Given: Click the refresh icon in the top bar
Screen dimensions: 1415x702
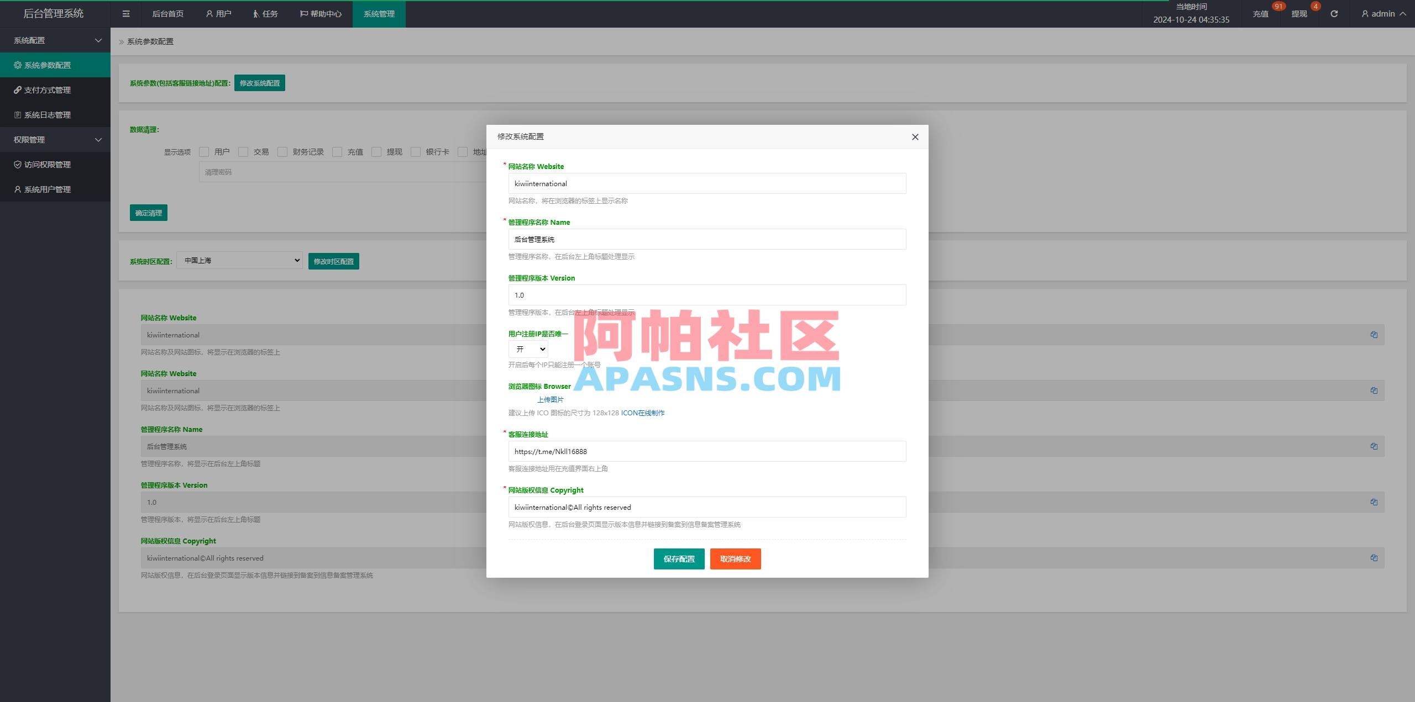Looking at the screenshot, I should point(1334,13).
